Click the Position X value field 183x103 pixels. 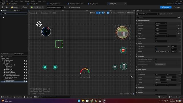coord(161,26)
